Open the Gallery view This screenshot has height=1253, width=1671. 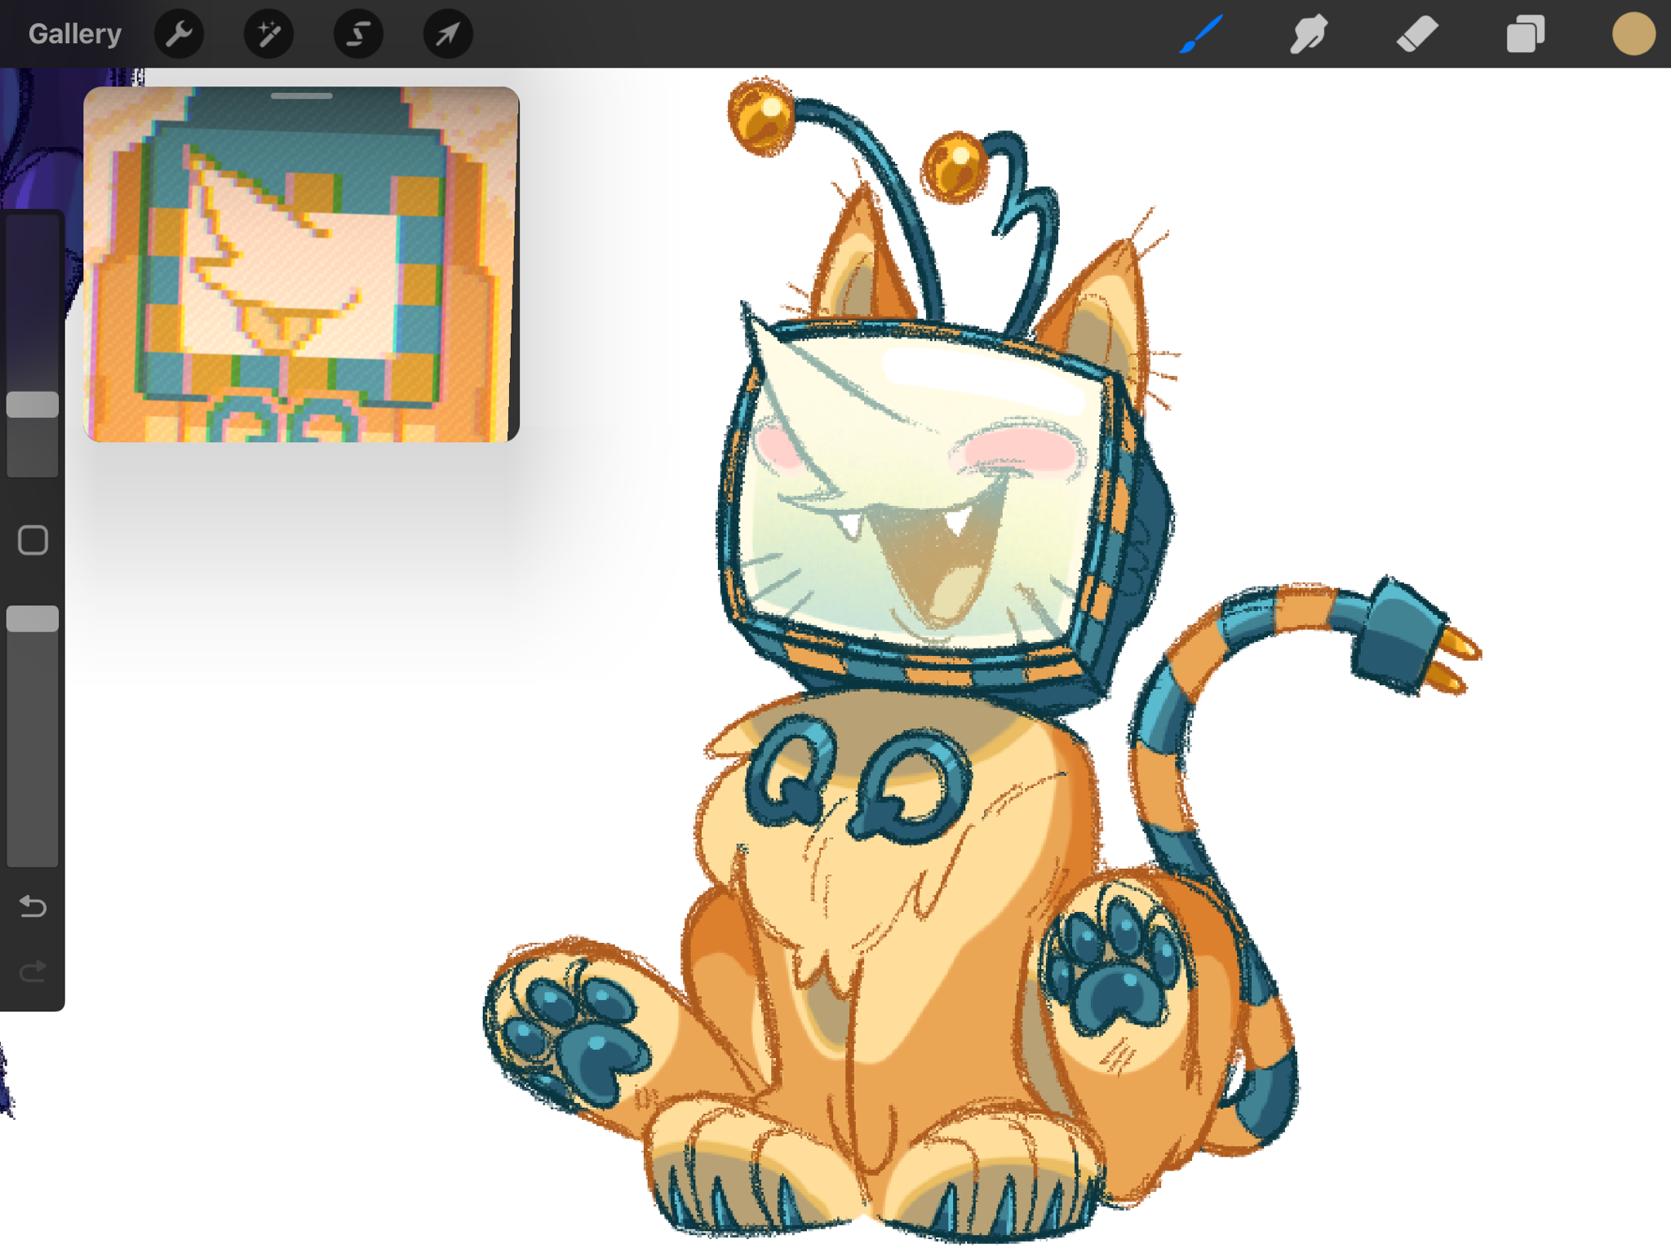coord(74,34)
